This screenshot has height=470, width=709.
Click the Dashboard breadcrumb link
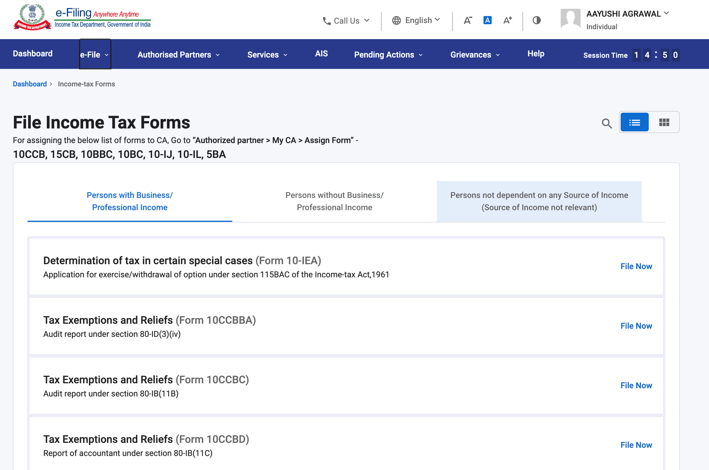[30, 84]
